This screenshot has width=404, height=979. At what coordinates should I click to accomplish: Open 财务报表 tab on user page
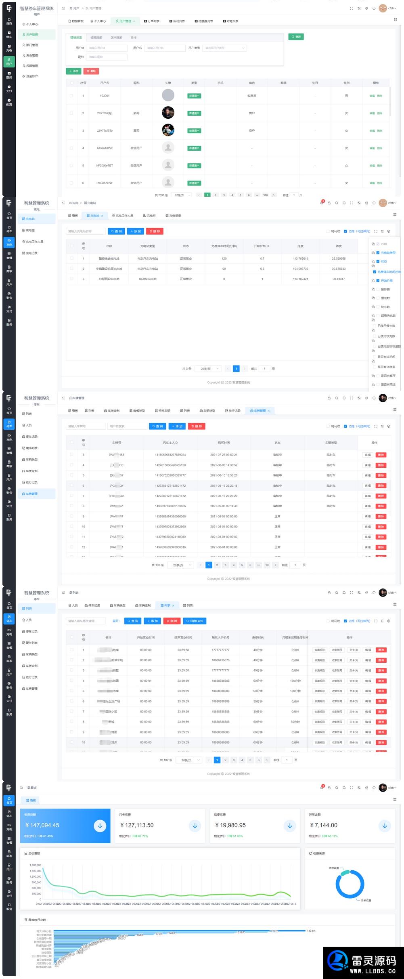(x=230, y=21)
